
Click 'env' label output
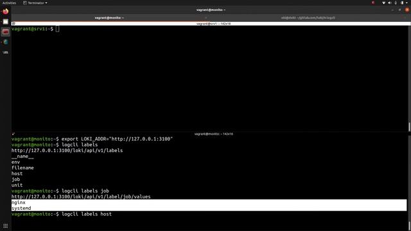15,162
